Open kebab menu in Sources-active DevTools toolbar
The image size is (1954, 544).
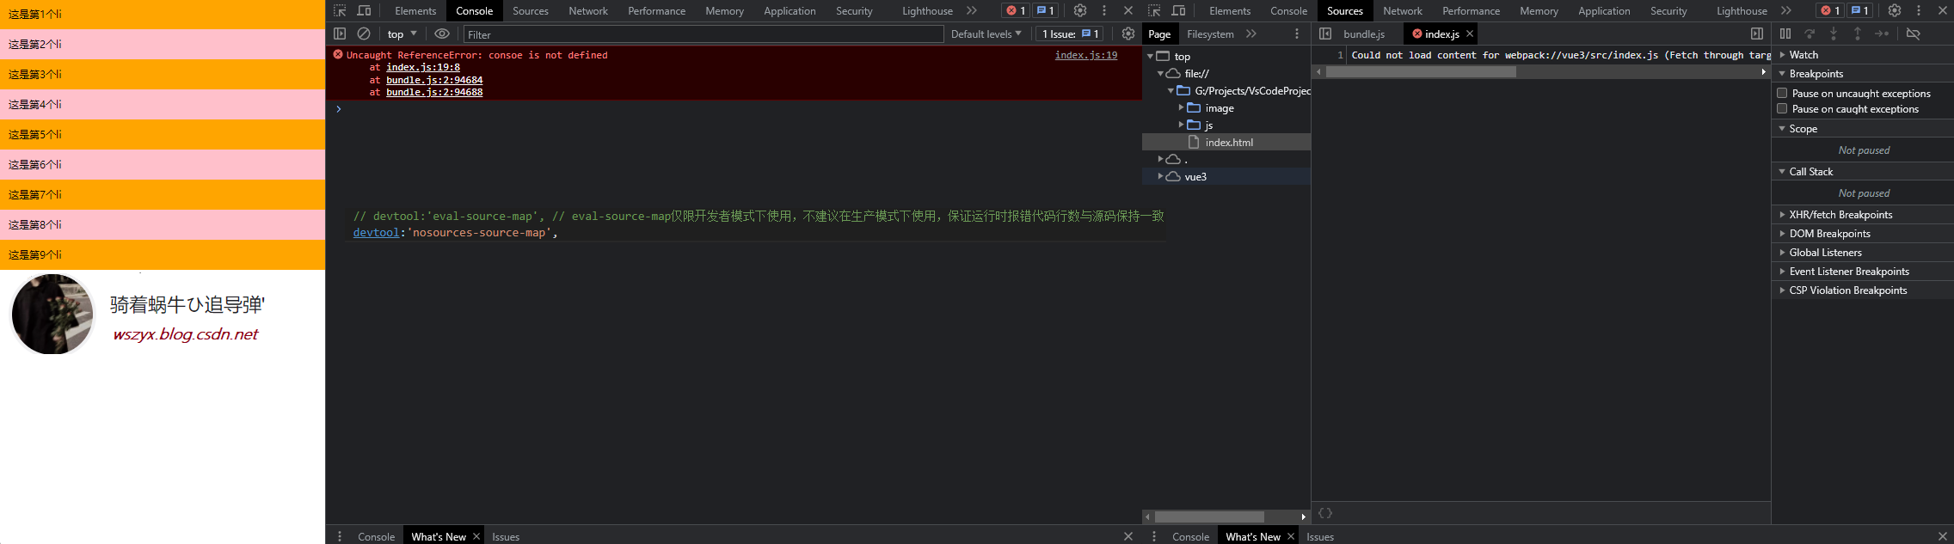(1919, 10)
